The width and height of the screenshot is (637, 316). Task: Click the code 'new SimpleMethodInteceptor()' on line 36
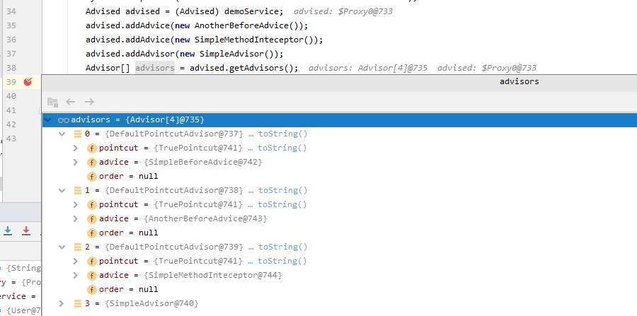click(245, 40)
